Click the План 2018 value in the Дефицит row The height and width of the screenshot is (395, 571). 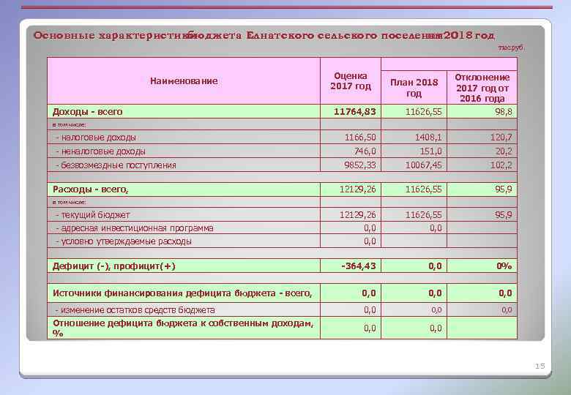(435, 266)
